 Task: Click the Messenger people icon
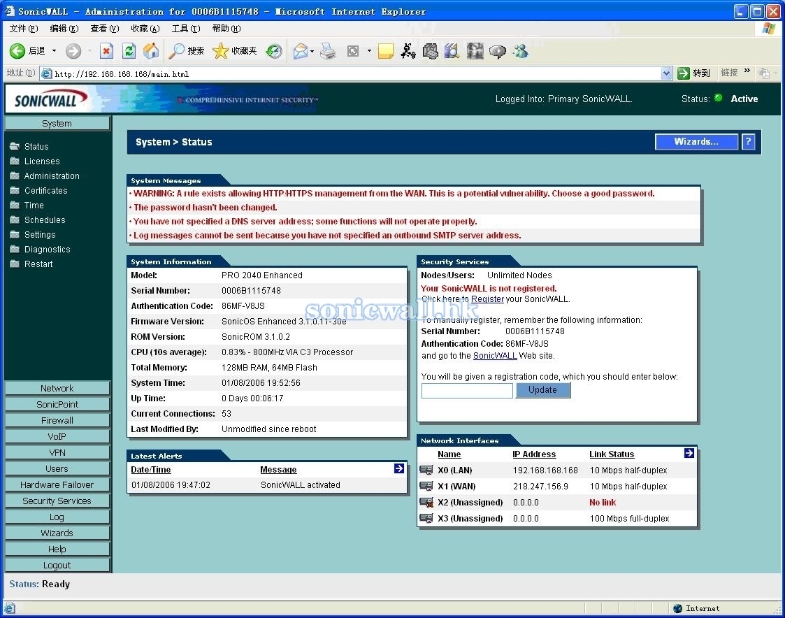[521, 51]
